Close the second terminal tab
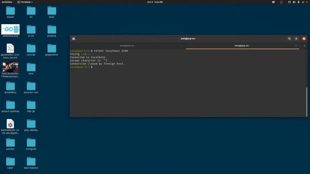310x174 pixels. (x=296, y=46)
